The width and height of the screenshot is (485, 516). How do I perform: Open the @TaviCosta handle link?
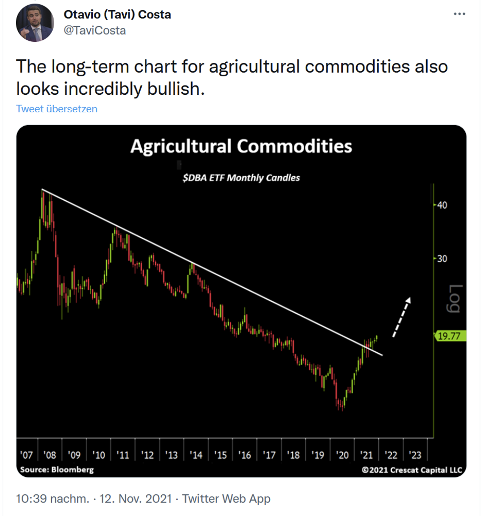94,30
